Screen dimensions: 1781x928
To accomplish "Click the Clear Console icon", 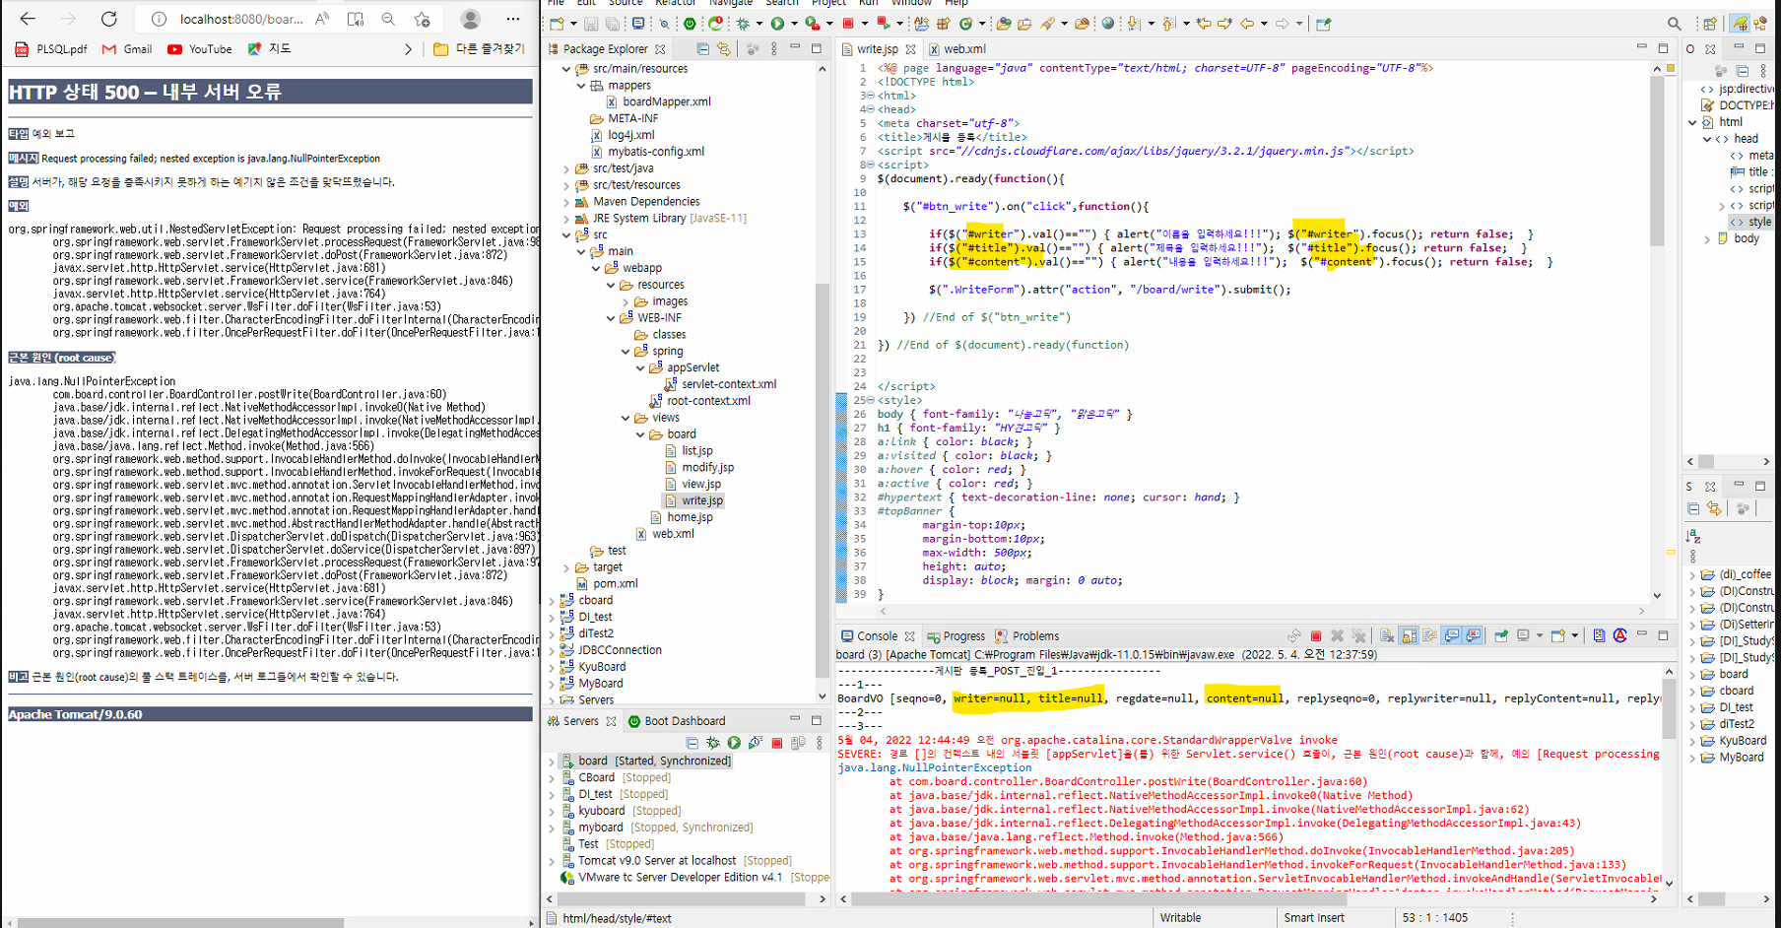I will [1387, 636].
